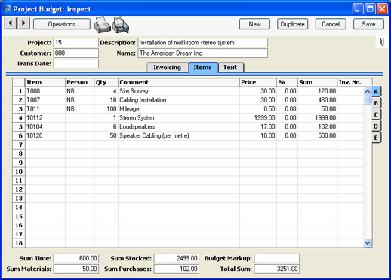Select flip E on the matrix
The width and height of the screenshot is (391, 280).
376,138
